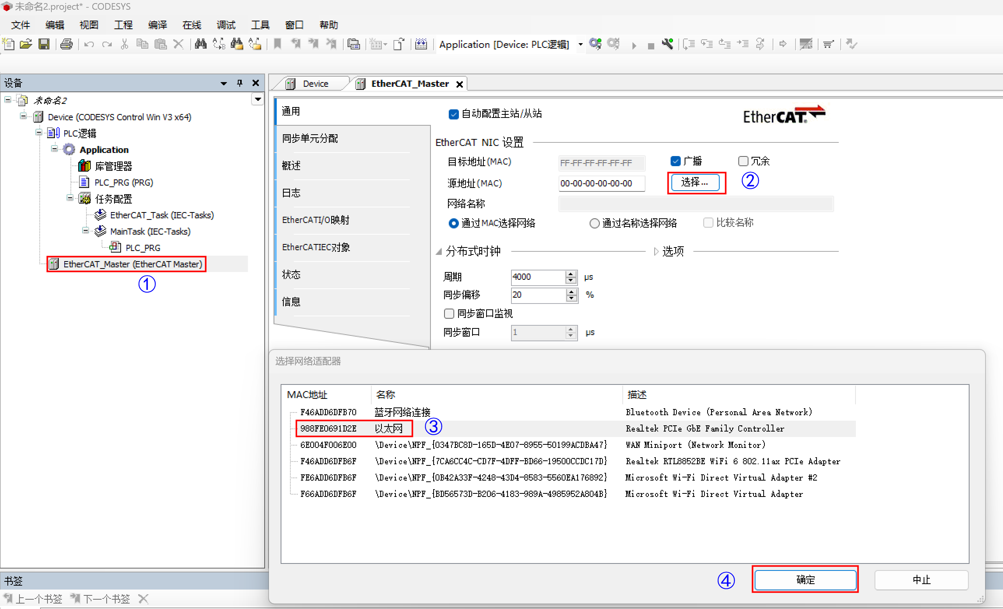Click the wrench build icon in toolbar
Viewport: 1003px width, 609px height.
coord(667,44)
